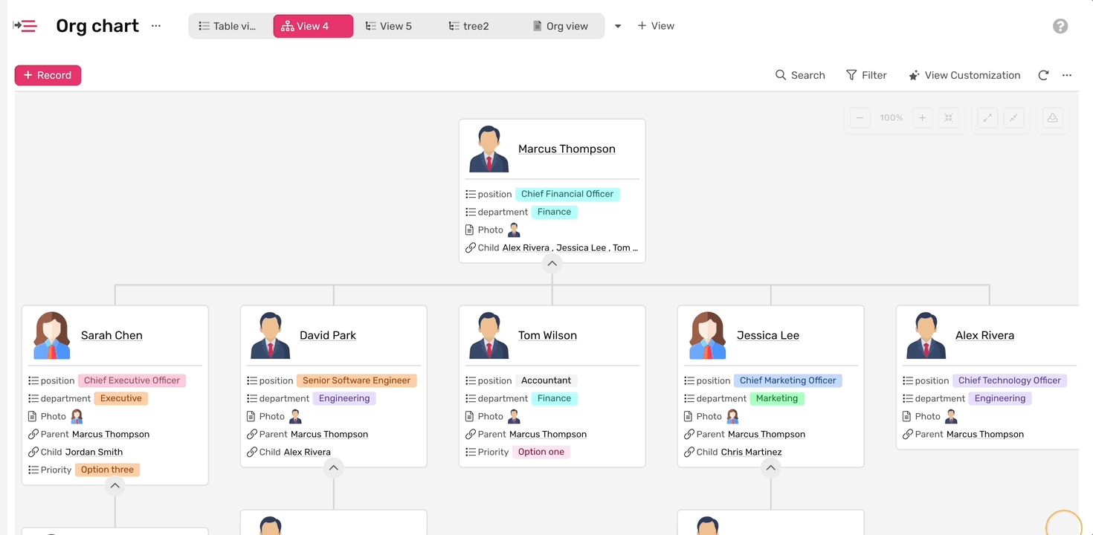
Task: Collapse children under Sarah Chen card
Action: 115,485
